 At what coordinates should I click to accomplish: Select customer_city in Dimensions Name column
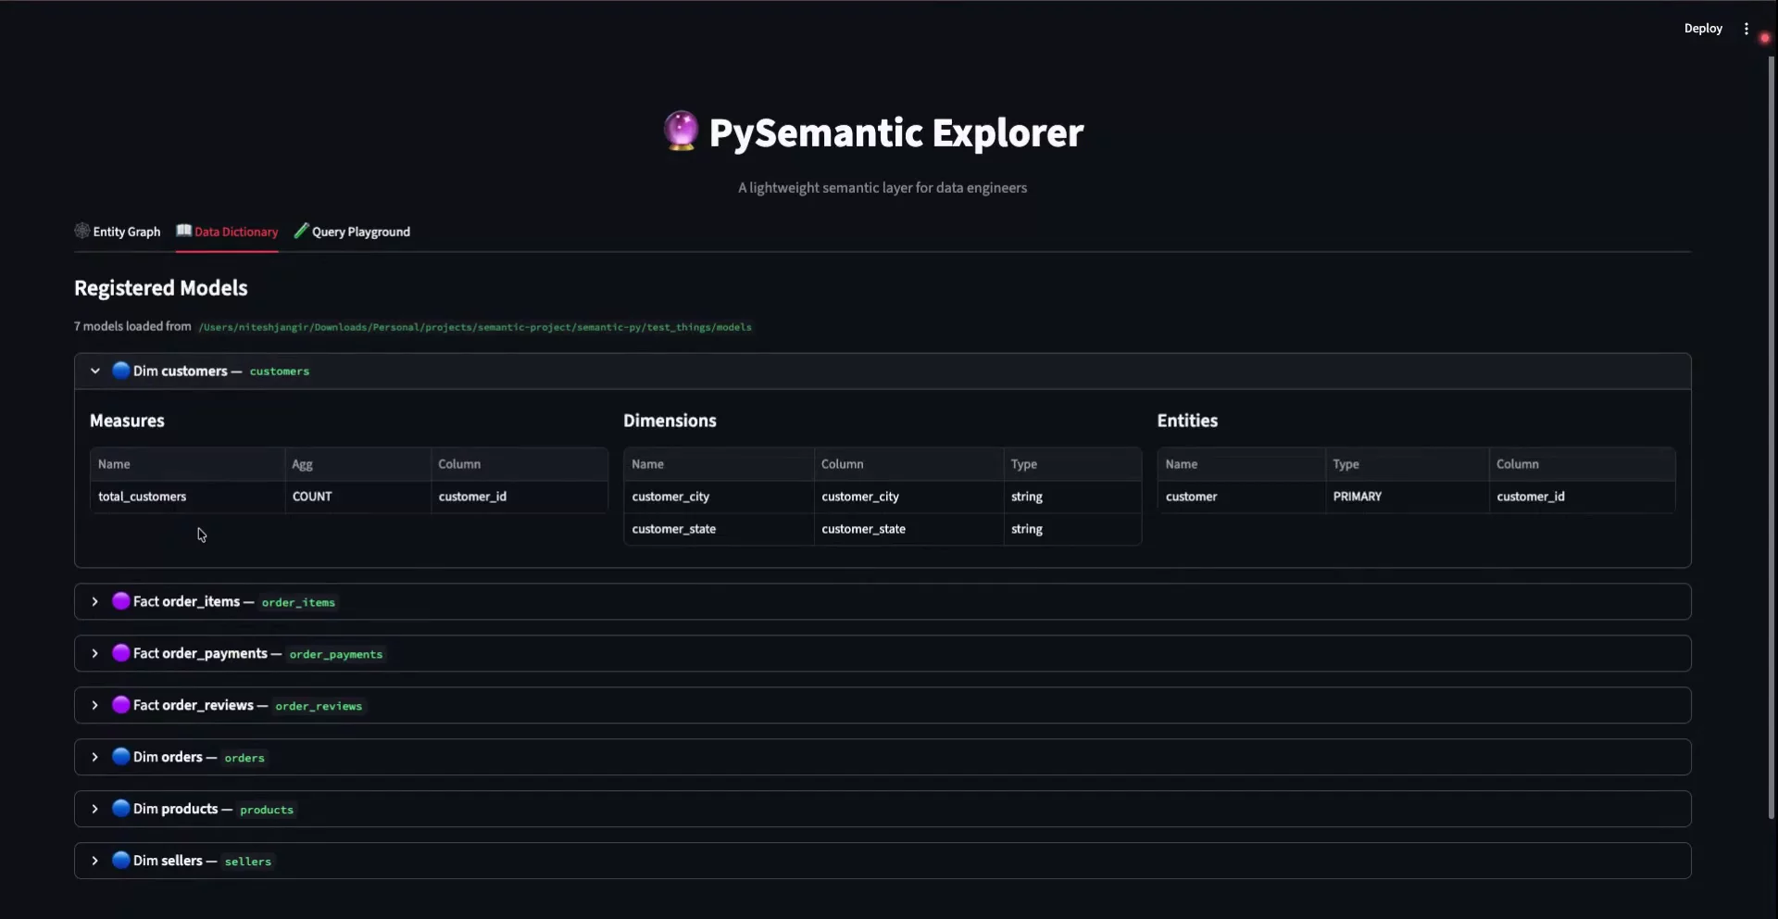tap(719, 497)
